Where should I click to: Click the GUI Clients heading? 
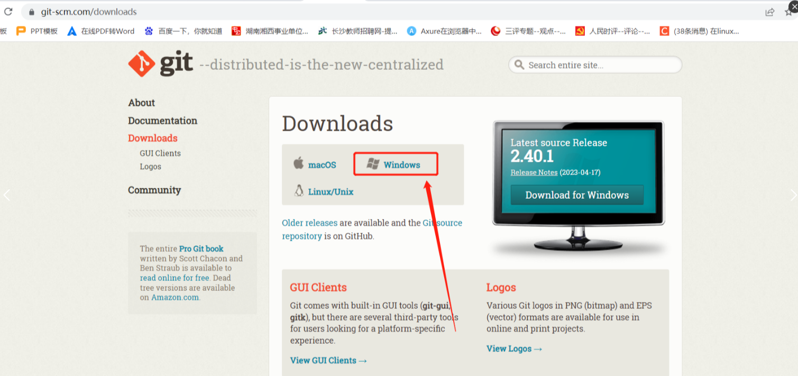318,288
